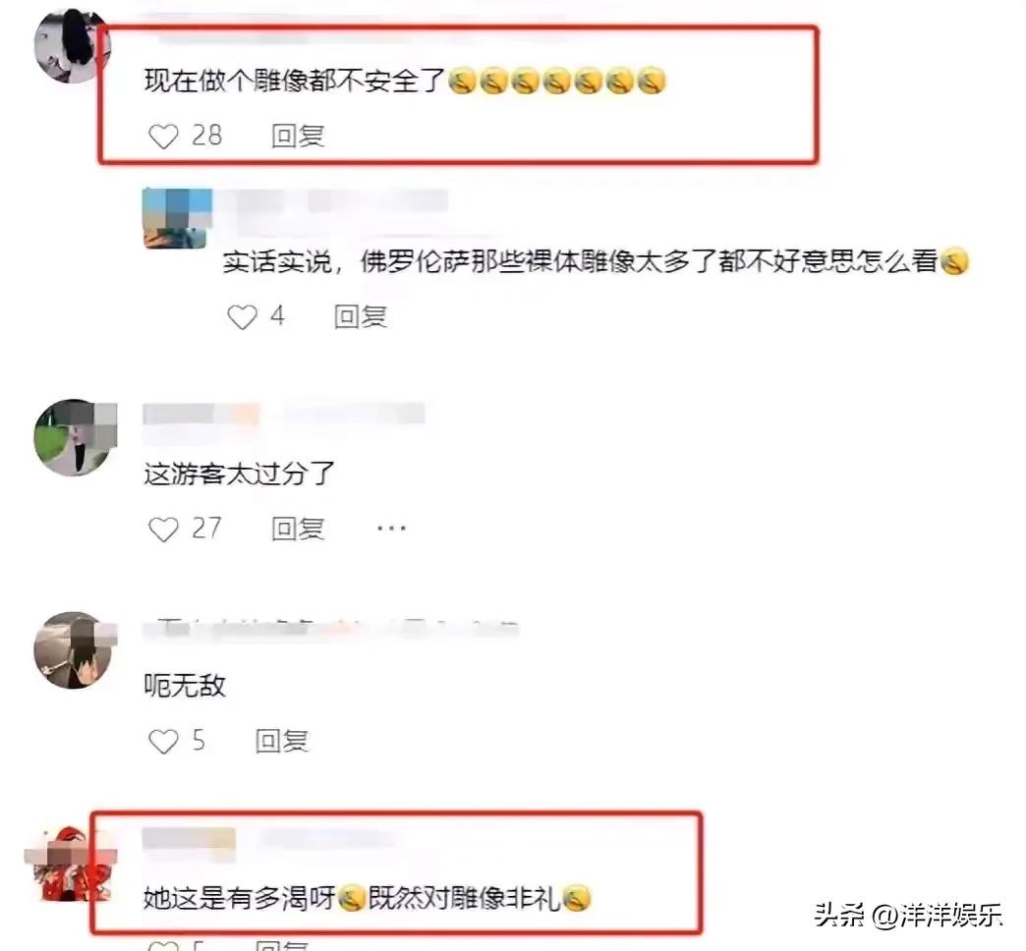Like the comment '这游客太过分了'

[163, 530]
